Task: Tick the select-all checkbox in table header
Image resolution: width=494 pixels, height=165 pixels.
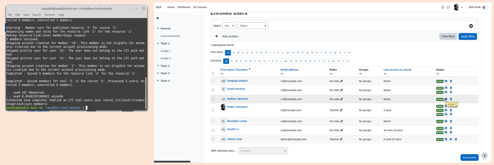Action: coord(213,74)
